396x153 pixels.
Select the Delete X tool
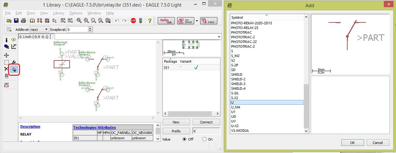[x=6, y=69]
